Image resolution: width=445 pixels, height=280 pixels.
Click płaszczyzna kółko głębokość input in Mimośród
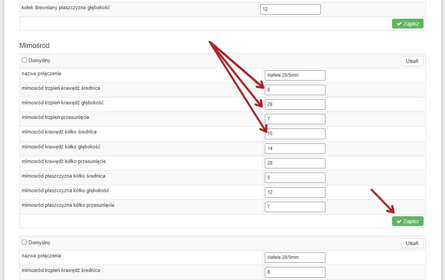pos(295,192)
